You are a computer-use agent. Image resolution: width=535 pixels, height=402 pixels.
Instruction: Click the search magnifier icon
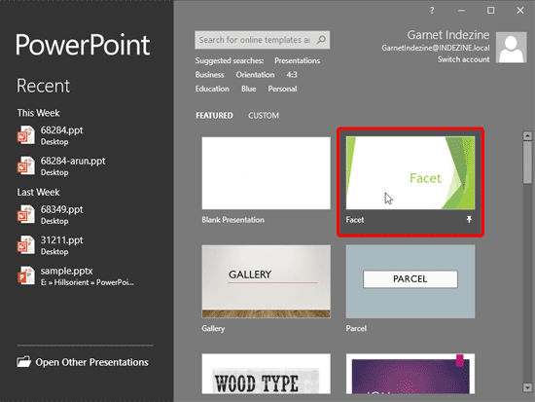pos(321,40)
